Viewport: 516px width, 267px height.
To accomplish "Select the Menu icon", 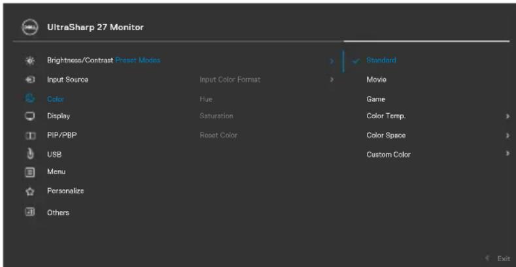I will tap(30, 172).
